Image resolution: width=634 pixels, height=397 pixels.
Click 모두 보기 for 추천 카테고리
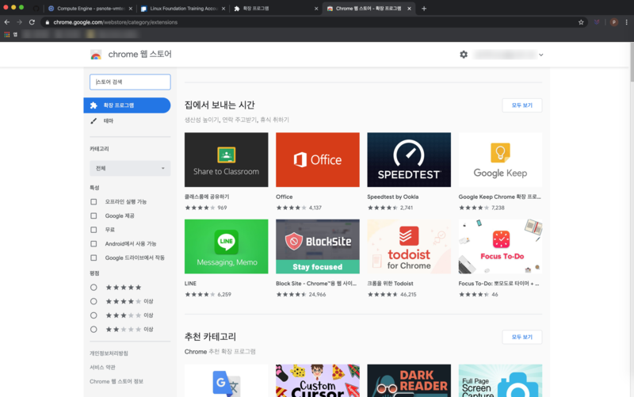(522, 337)
